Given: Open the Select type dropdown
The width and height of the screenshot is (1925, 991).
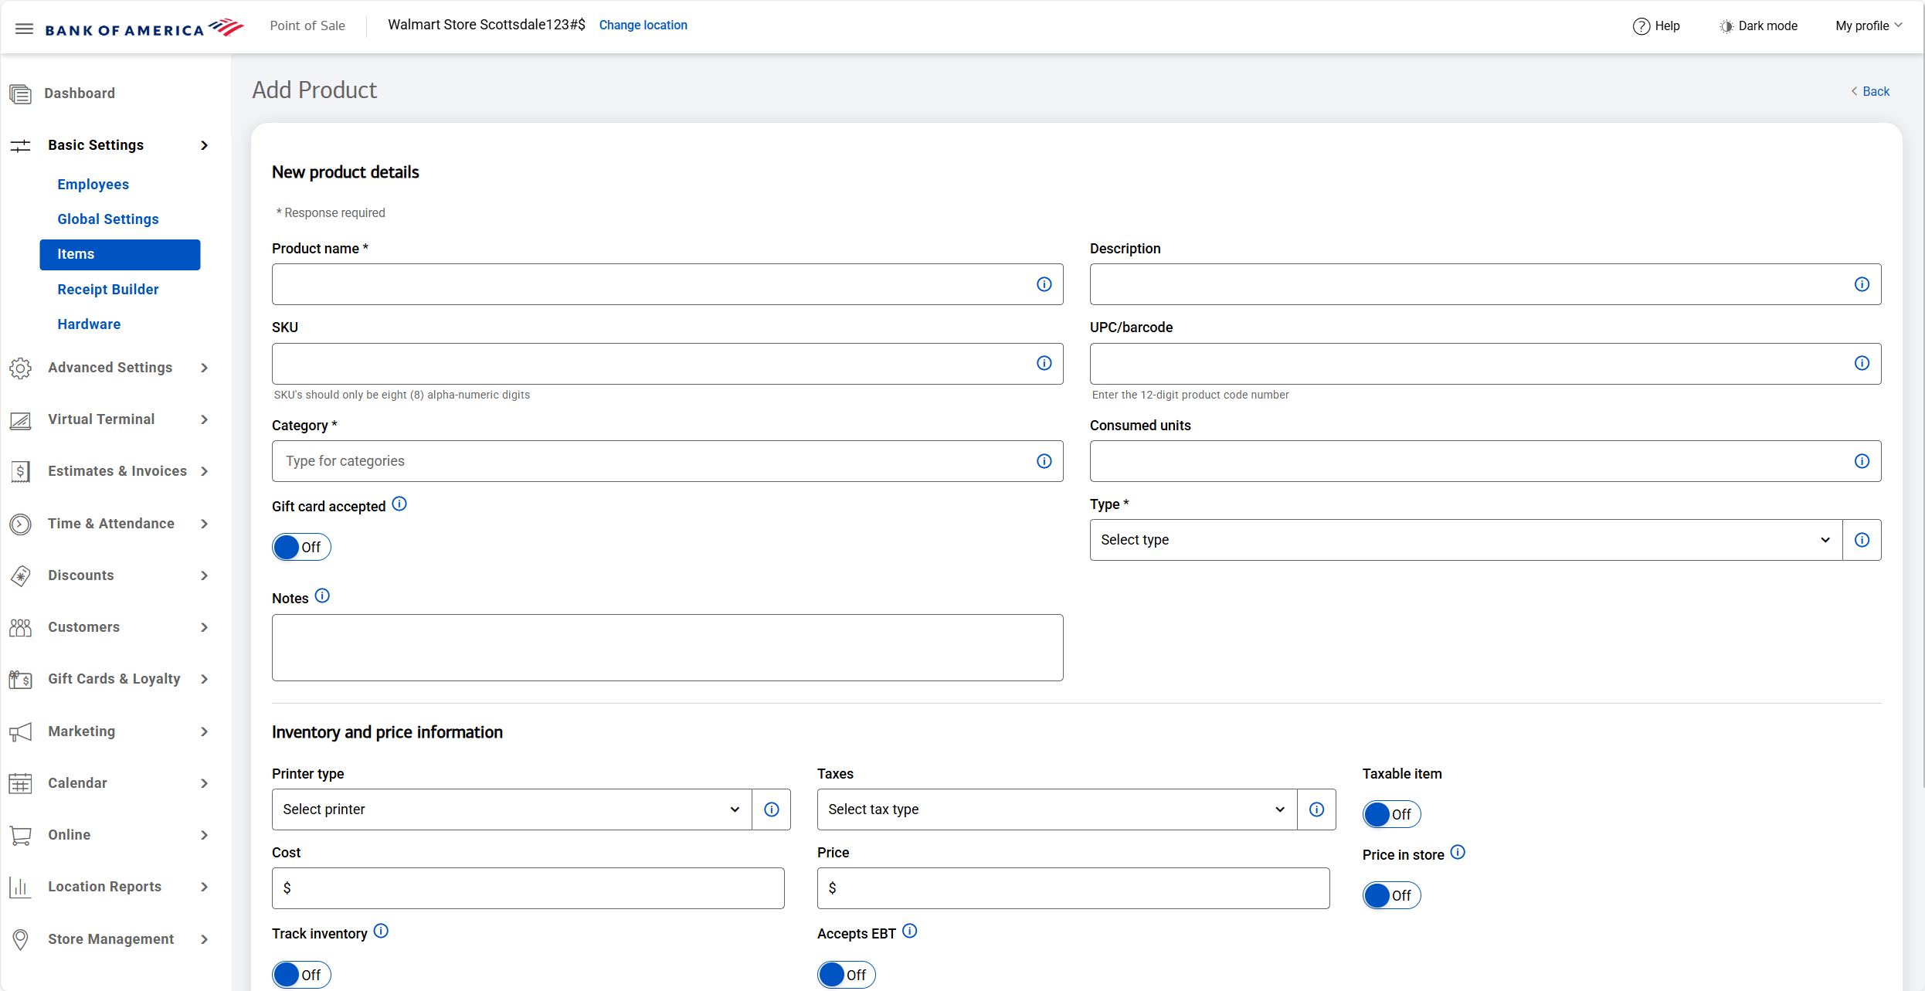Looking at the screenshot, I should point(1466,540).
